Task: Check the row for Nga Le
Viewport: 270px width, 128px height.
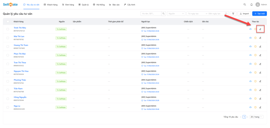Action: click(x=8, y=107)
